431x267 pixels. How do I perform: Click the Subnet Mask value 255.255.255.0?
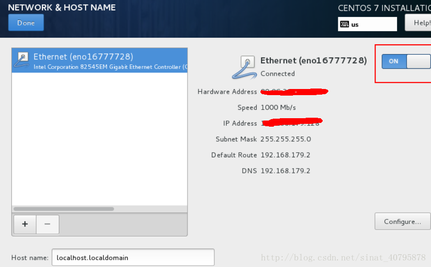click(285, 139)
